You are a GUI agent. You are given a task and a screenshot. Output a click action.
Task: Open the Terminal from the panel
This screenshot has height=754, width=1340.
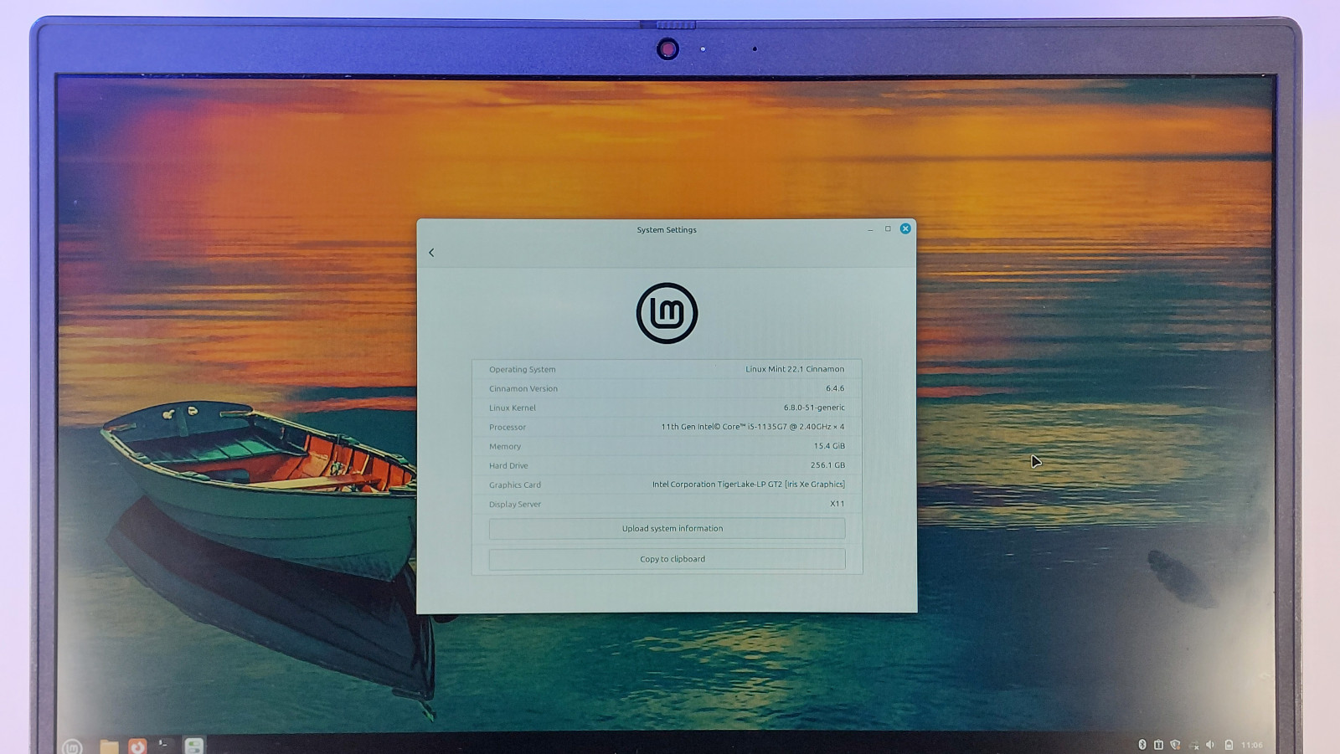pos(165,745)
